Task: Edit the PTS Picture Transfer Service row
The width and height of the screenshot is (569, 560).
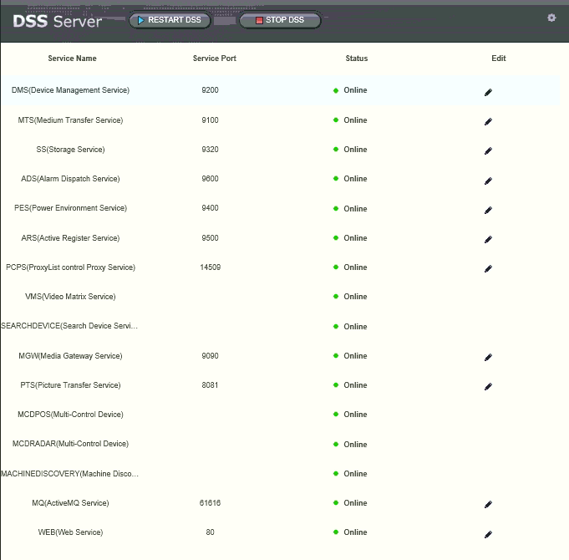Action: pyautogui.click(x=488, y=386)
